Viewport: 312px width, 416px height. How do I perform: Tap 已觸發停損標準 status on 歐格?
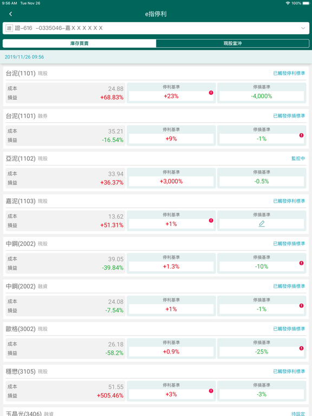coord(289,329)
